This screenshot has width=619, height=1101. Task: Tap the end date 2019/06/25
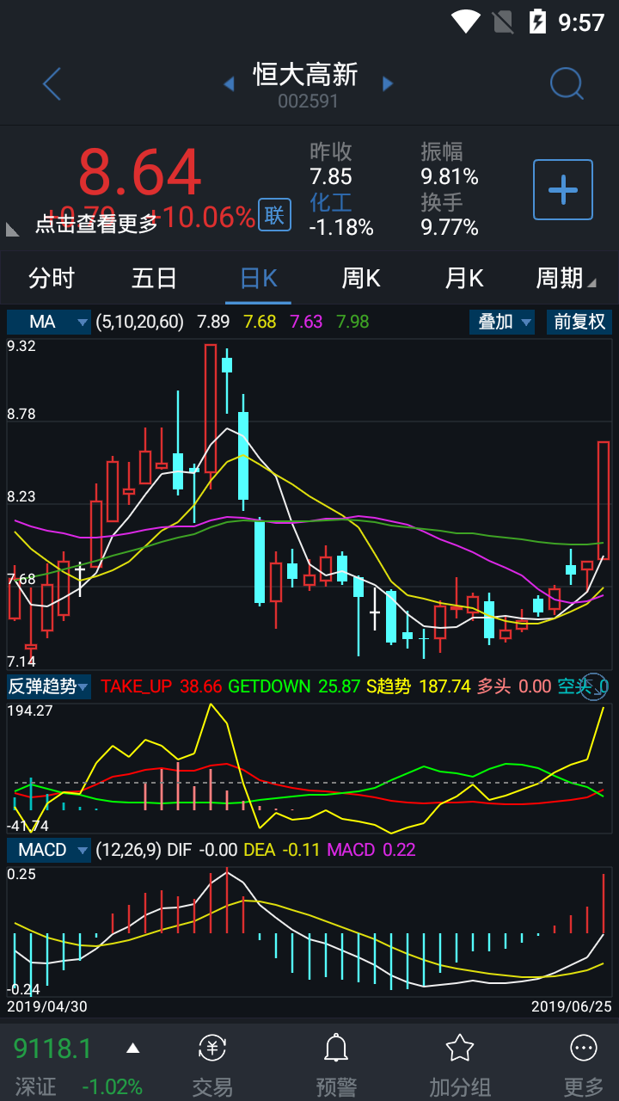tap(571, 1006)
